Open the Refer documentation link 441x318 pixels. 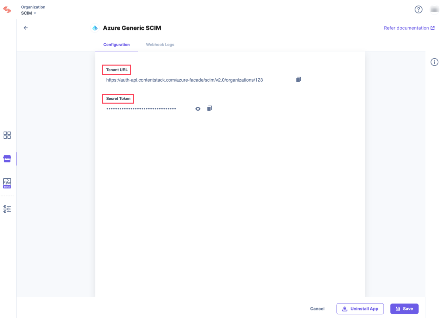pos(409,28)
